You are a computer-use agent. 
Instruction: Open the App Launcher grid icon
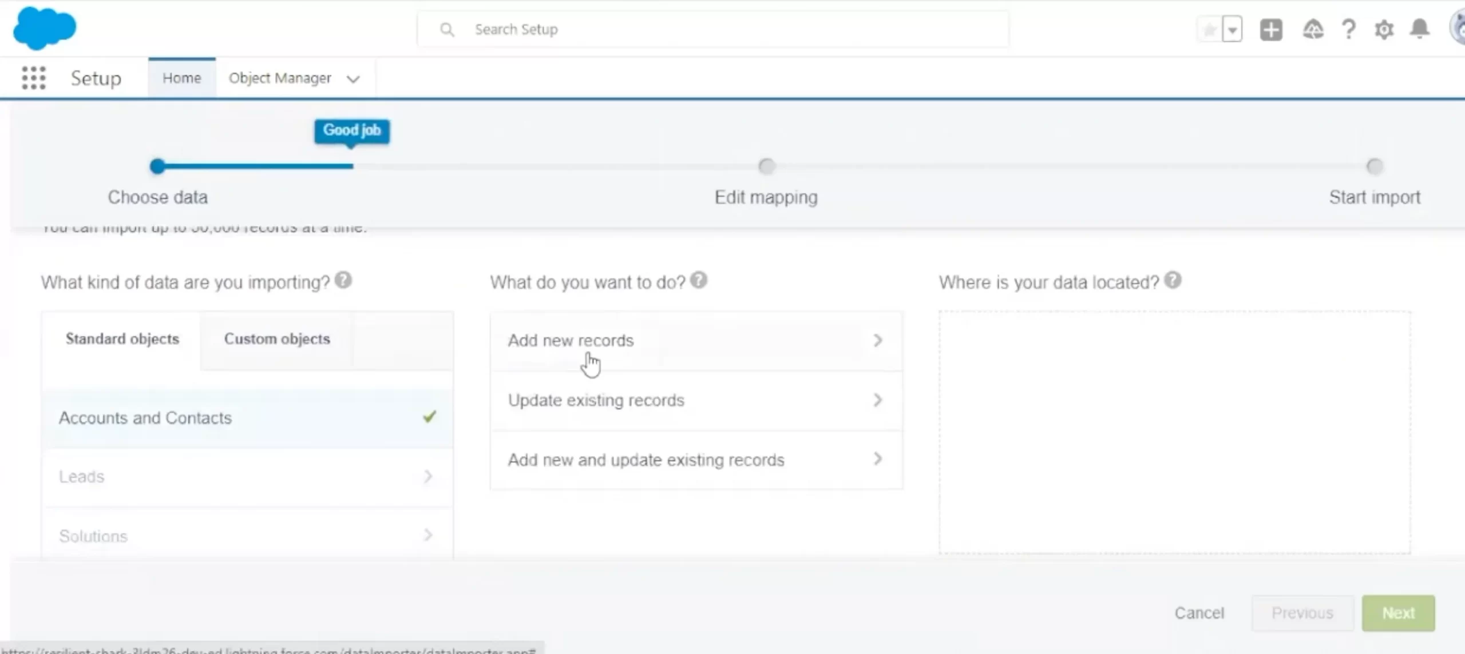pyautogui.click(x=34, y=78)
